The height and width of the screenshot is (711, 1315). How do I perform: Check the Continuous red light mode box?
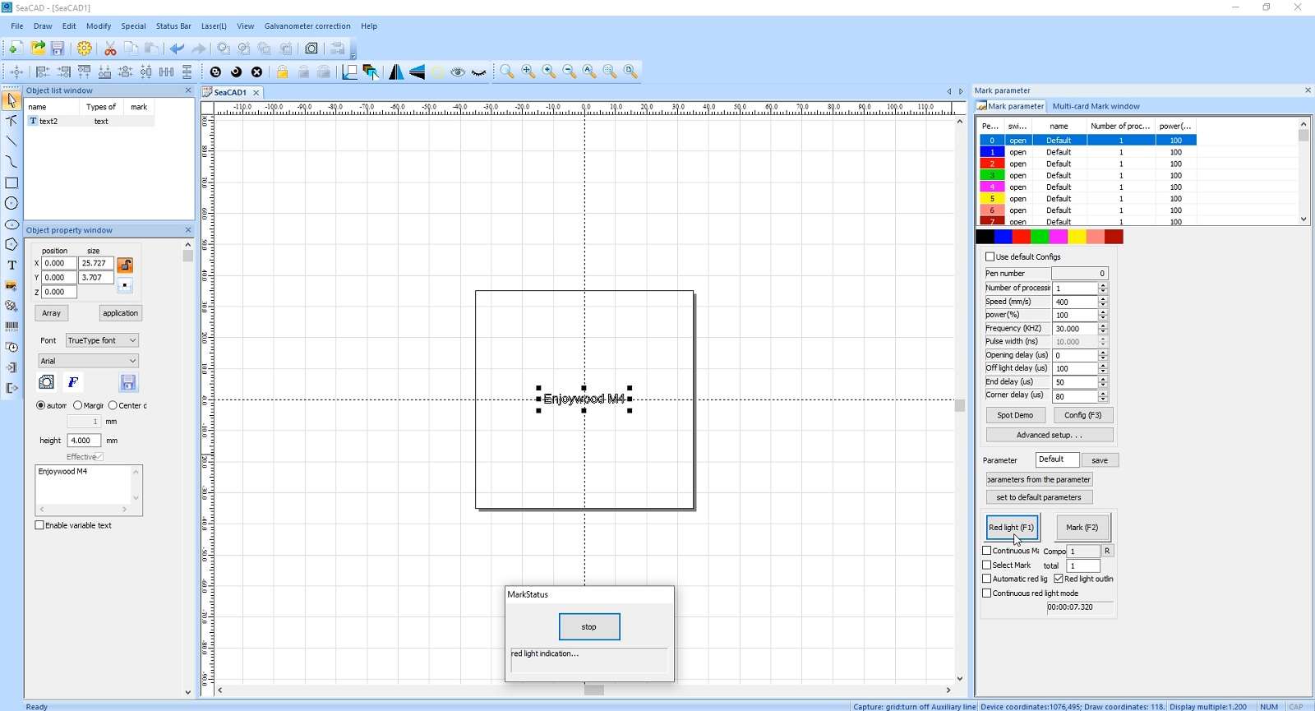point(987,593)
